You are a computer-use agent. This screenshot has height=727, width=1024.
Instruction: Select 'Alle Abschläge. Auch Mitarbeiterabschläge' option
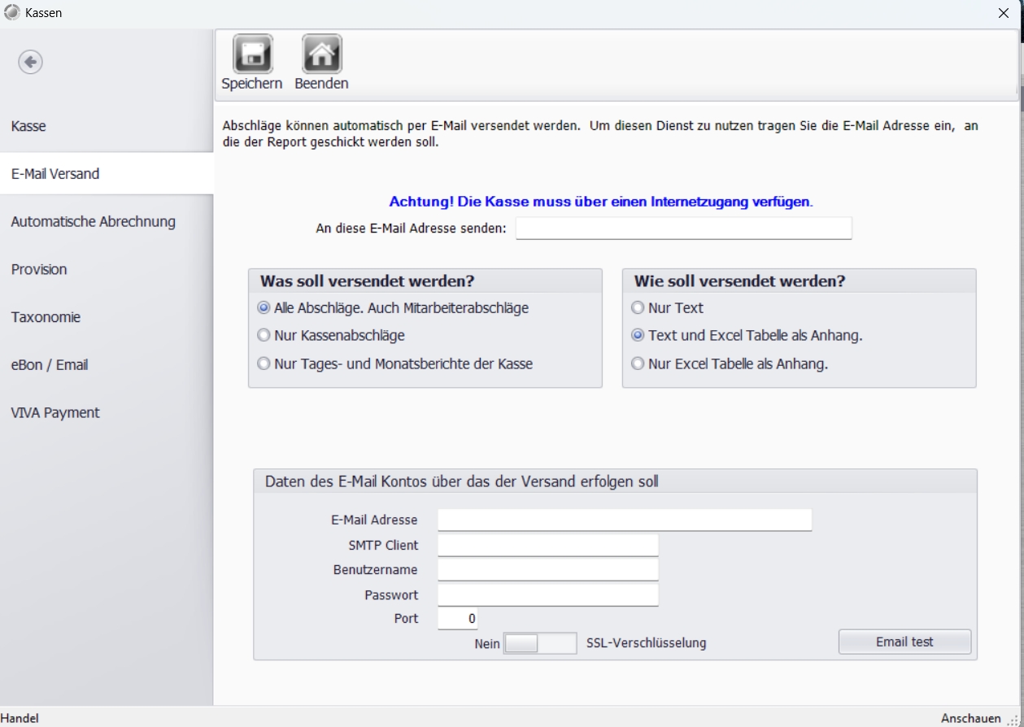coord(264,308)
